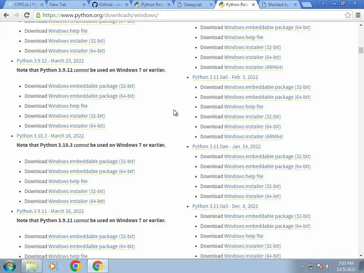Click the scrollbar up arrow

361,25
